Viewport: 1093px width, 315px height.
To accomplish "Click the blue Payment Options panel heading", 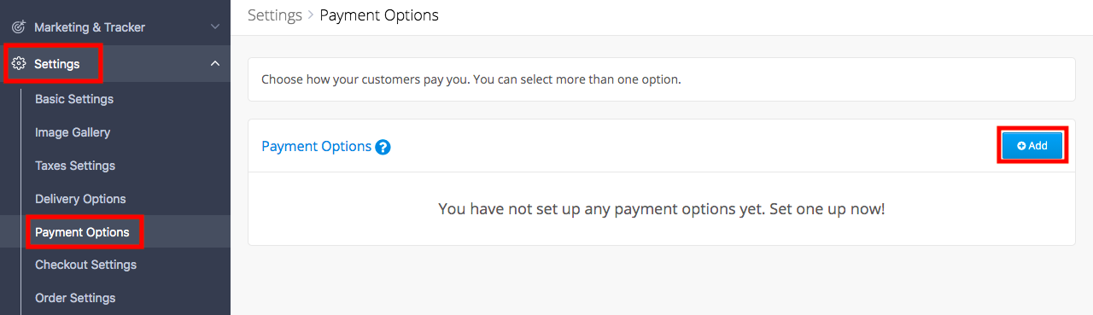I will (316, 147).
